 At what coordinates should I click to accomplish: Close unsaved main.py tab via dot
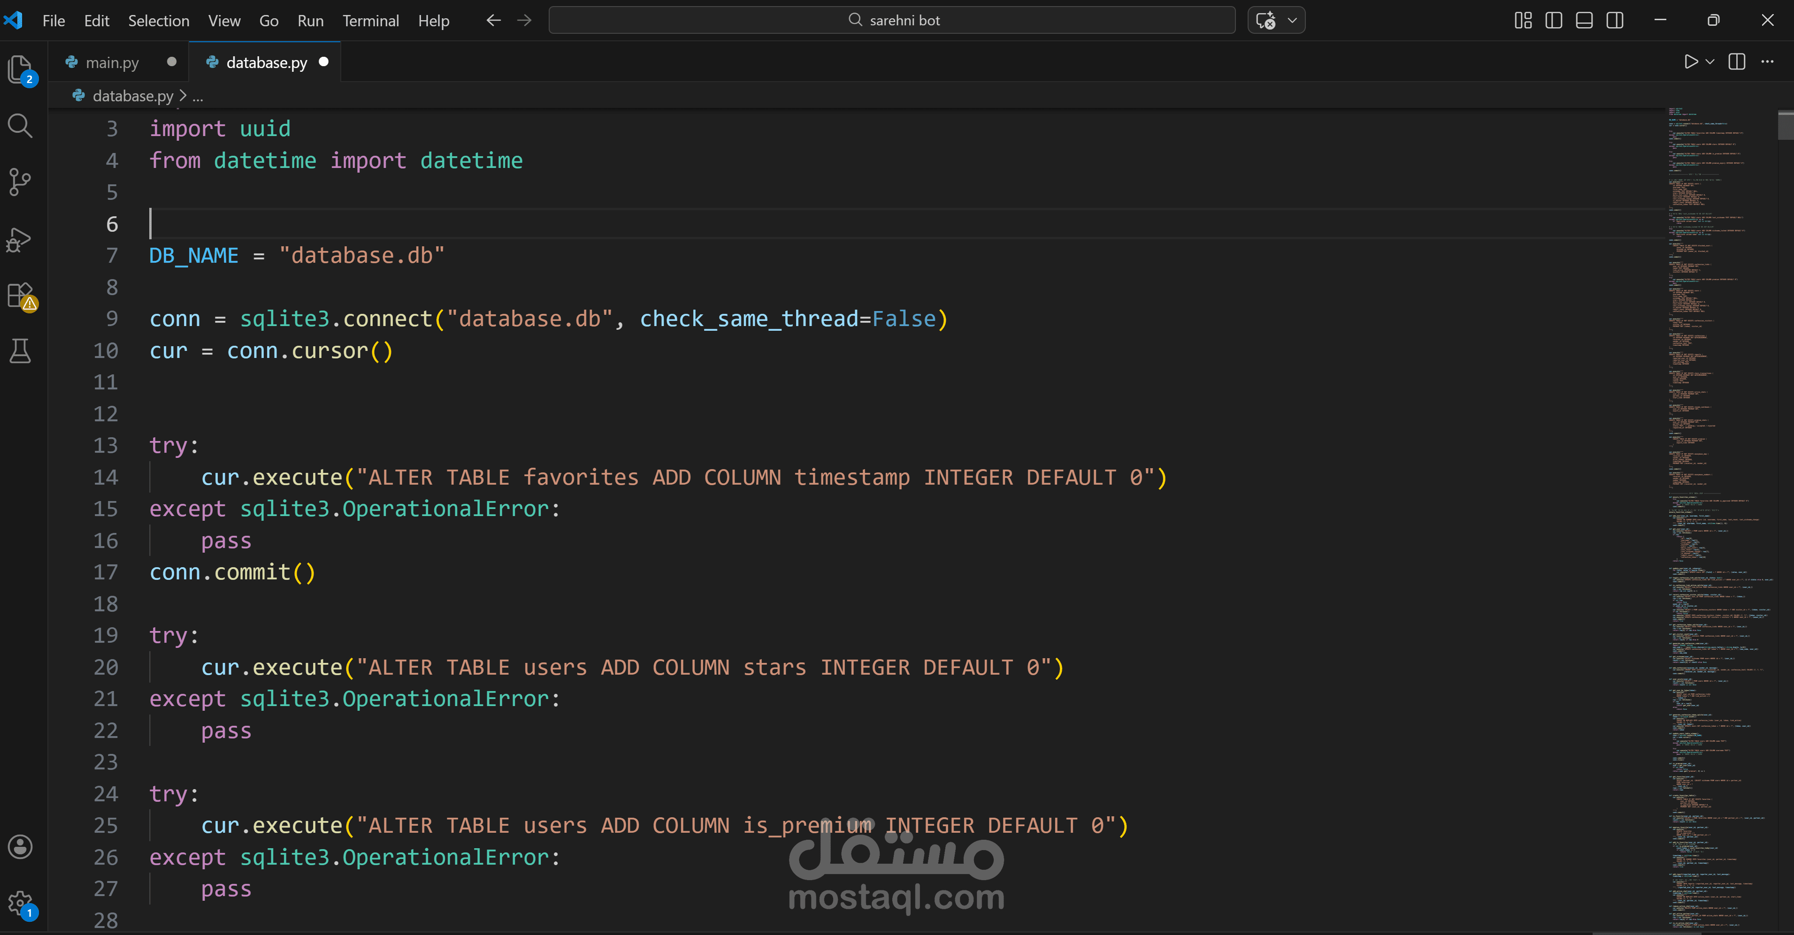(x=171, y=62)
